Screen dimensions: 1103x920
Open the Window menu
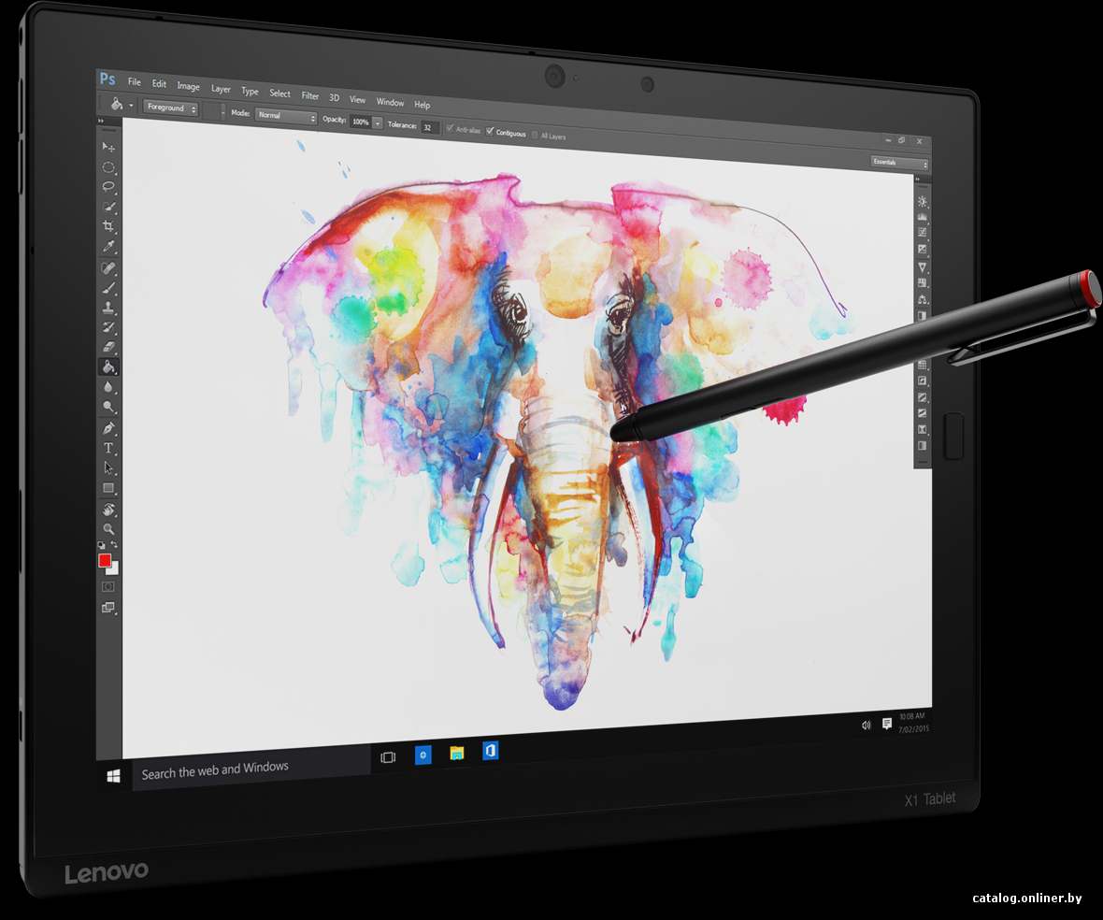[x=391, y=102]
